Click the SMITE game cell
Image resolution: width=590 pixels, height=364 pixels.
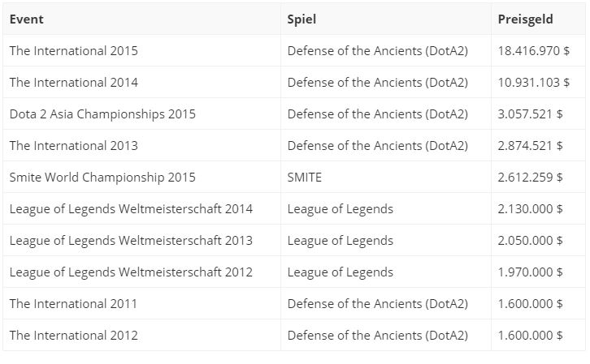305,177
